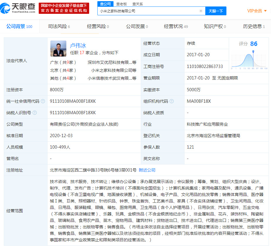Open the 经营状况 49 tab
This screenshot has width=271, height=246.
176,26
